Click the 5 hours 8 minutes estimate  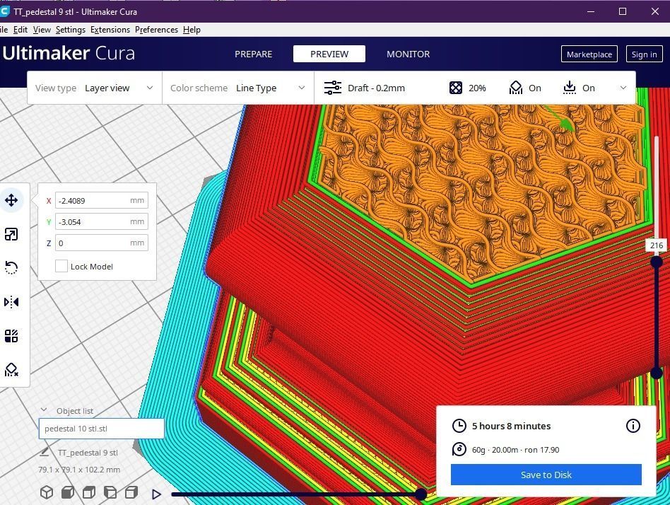[511, 426]
